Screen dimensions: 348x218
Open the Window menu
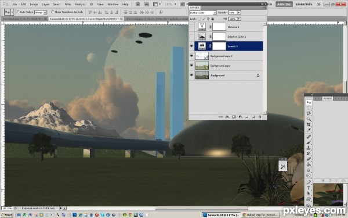point(113,4)
